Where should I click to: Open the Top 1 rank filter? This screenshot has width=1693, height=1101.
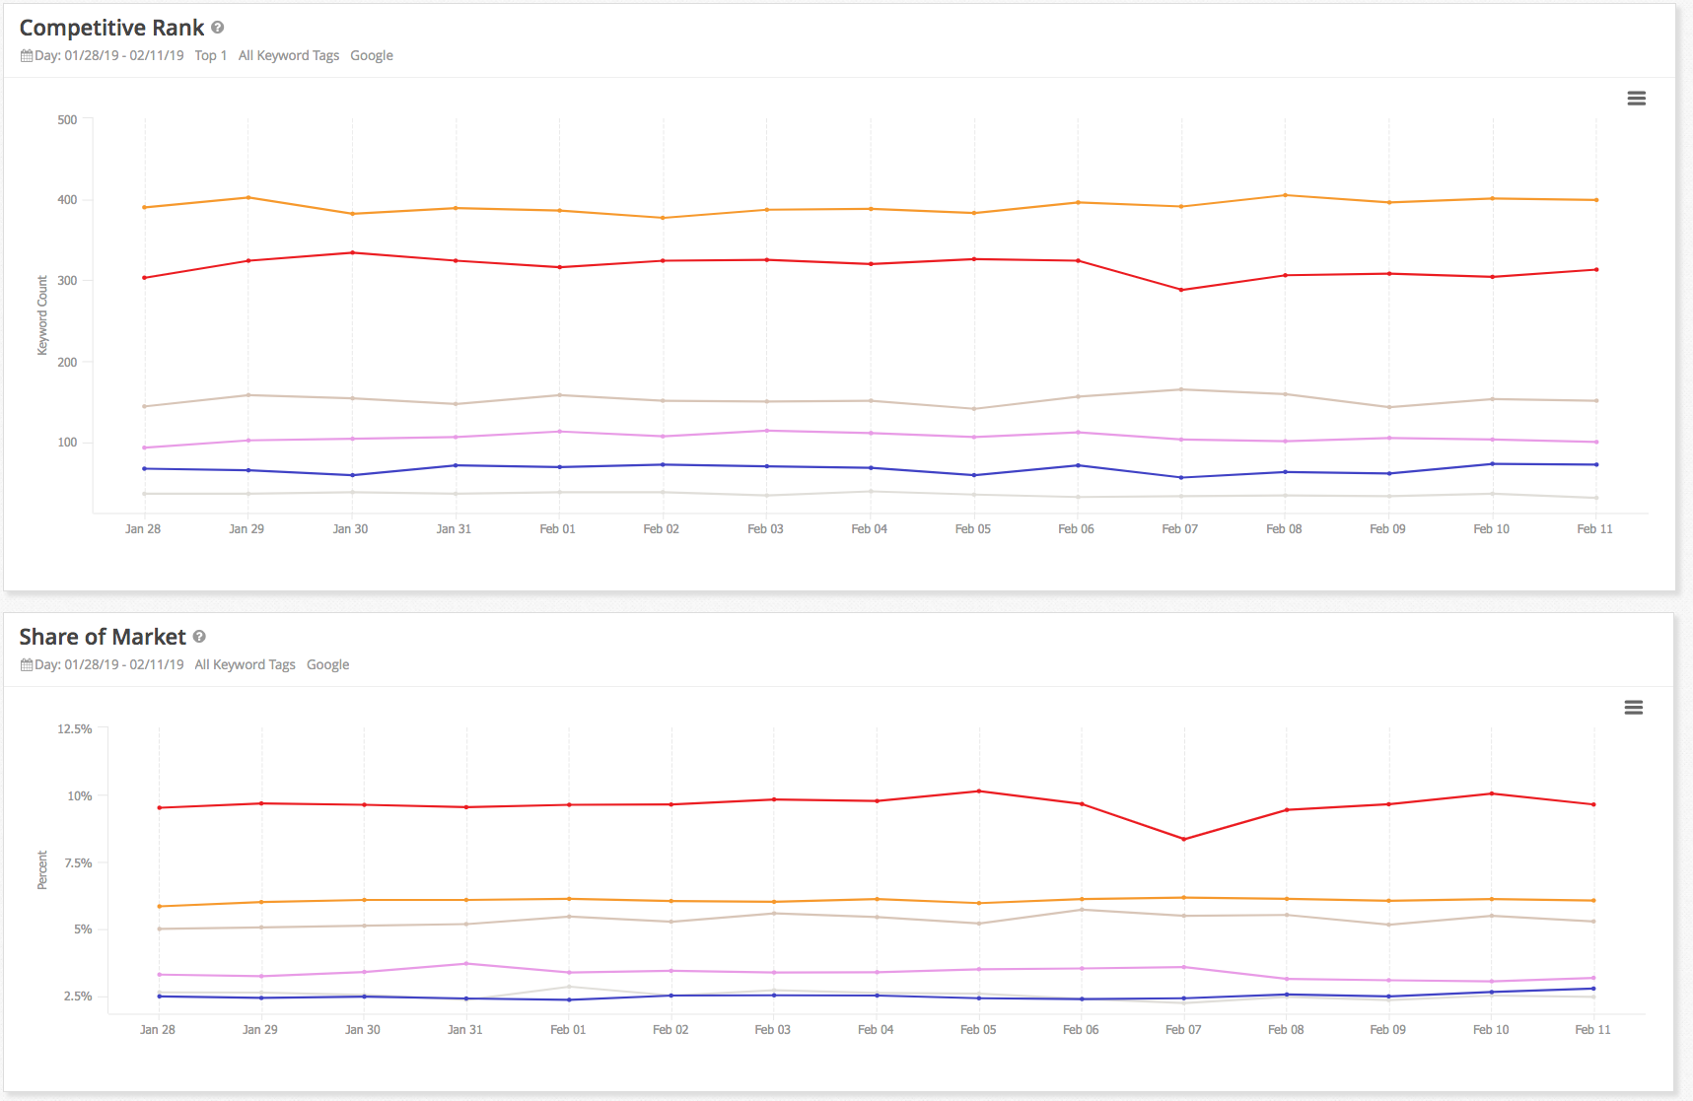(210, 55)
